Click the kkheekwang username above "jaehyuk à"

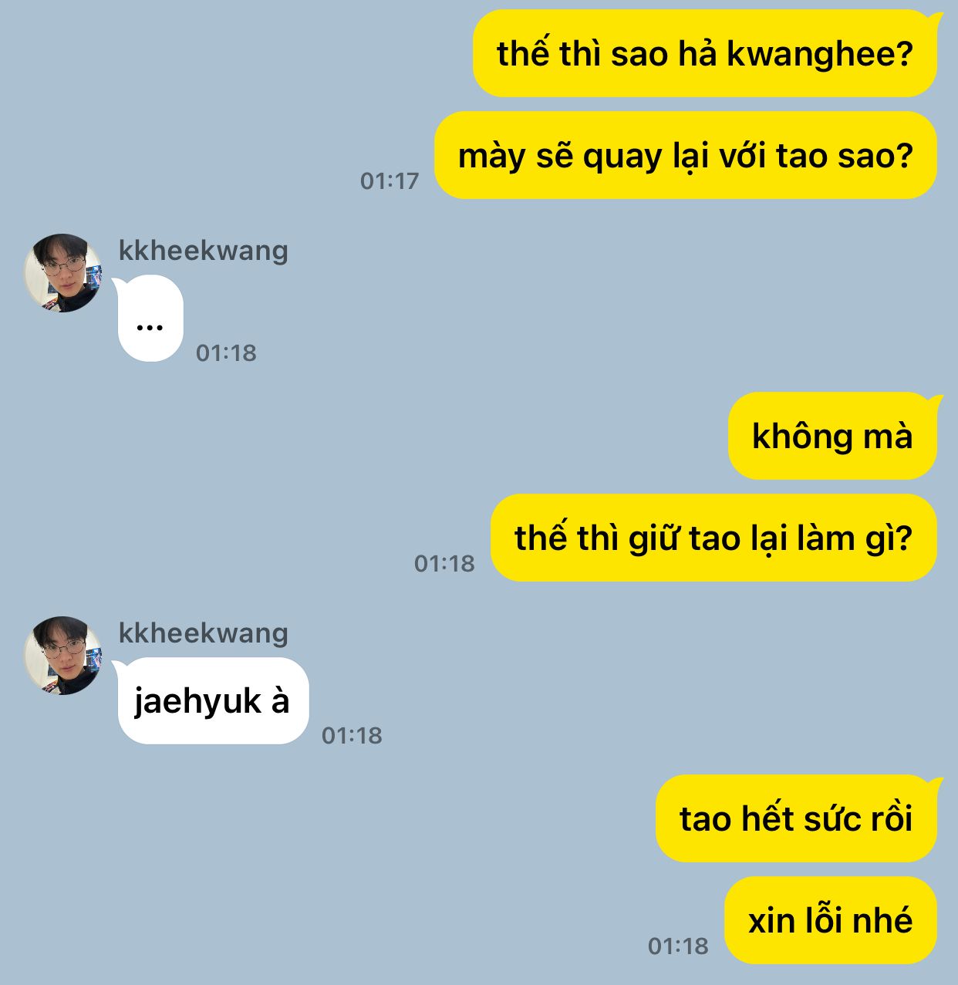pos(203,633)
